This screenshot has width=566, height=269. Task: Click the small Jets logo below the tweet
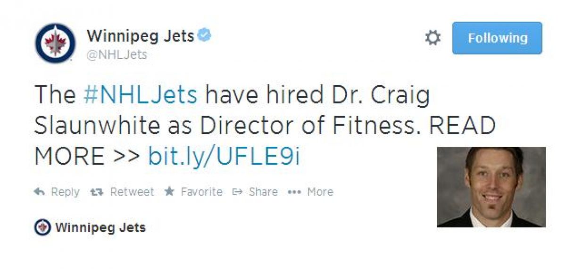(42, 228)
